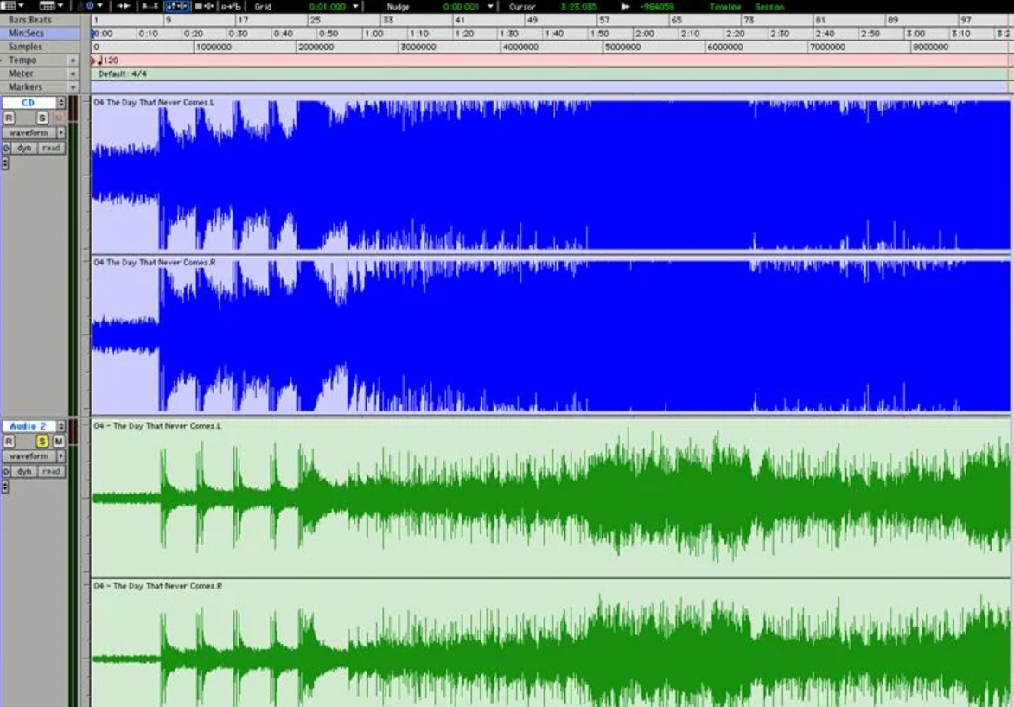
Task: Open the Grid value dropdown arrow
Action: [x=355, y=7]
